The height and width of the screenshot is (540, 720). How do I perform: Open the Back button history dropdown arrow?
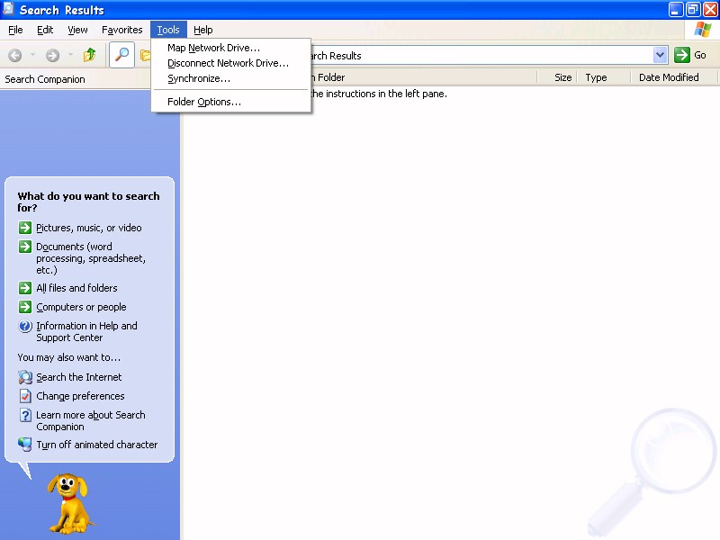point(32,55)
